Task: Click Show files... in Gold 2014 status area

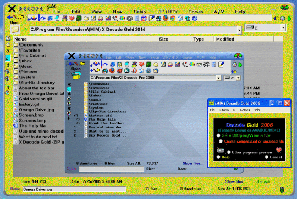Action: (x=235, y=181)
